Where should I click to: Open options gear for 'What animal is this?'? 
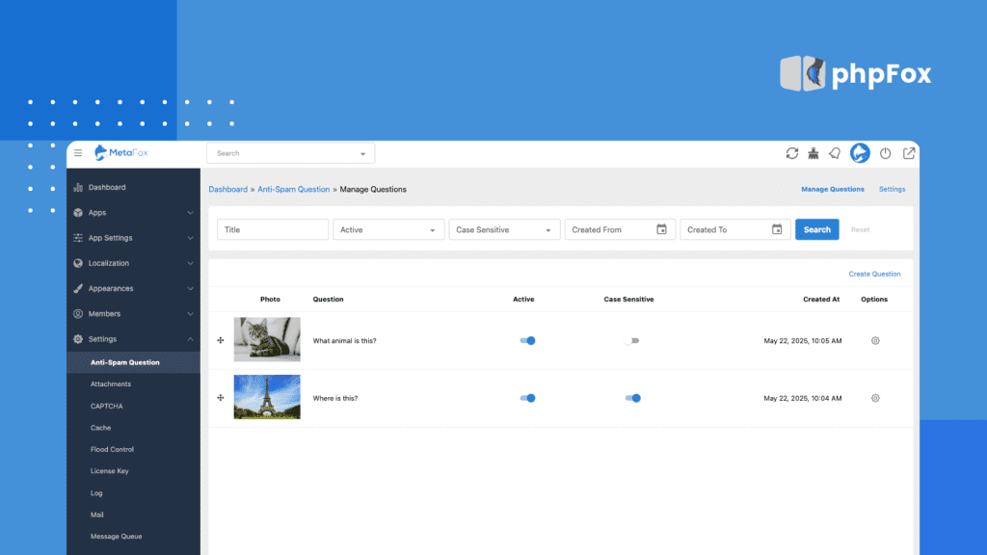tap(875, 341)
